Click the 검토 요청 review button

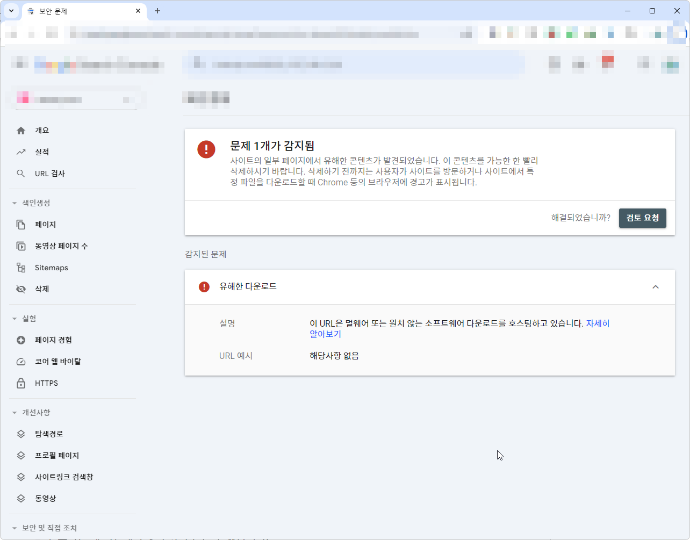642,218
